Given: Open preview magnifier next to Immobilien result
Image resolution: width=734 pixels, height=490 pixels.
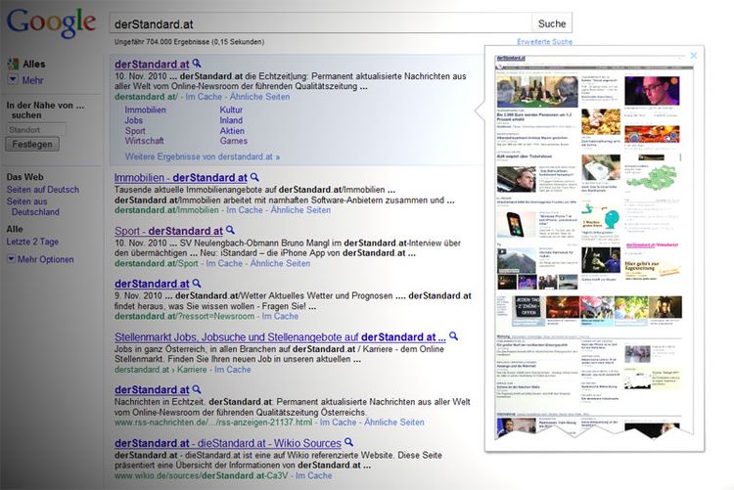Looking at the screenshot, I should [x=254, y=177].
